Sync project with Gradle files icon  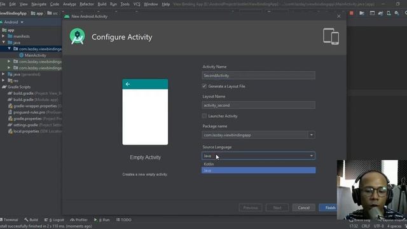coord(380,13)
